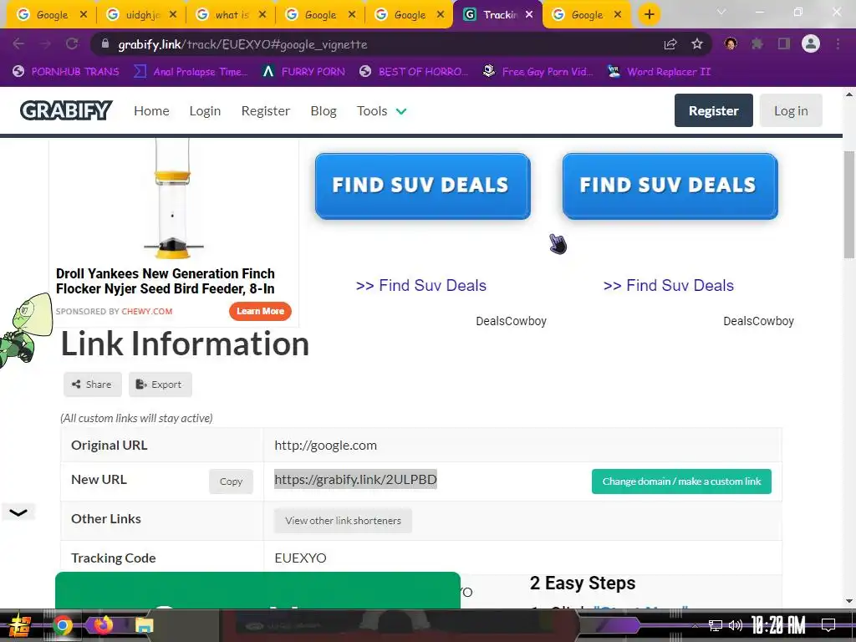Open File Explorer from the taskbar
This screenshot has width=856, height=642.
144,625
